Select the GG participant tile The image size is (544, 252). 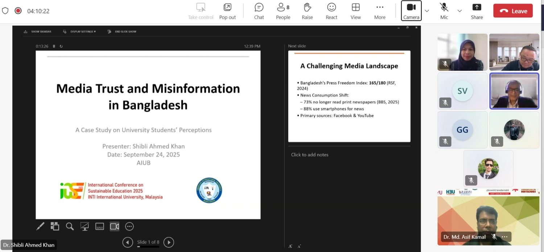click(462, 129)
